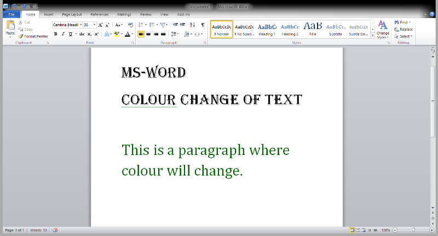Image resolution: width=438 pixels, height=236 pixels.
Task: Click the Bullets list icon
Action: 141,25
